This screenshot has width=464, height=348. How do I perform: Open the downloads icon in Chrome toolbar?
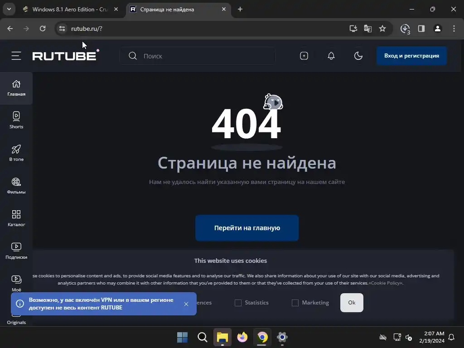[x=405, y=29]
